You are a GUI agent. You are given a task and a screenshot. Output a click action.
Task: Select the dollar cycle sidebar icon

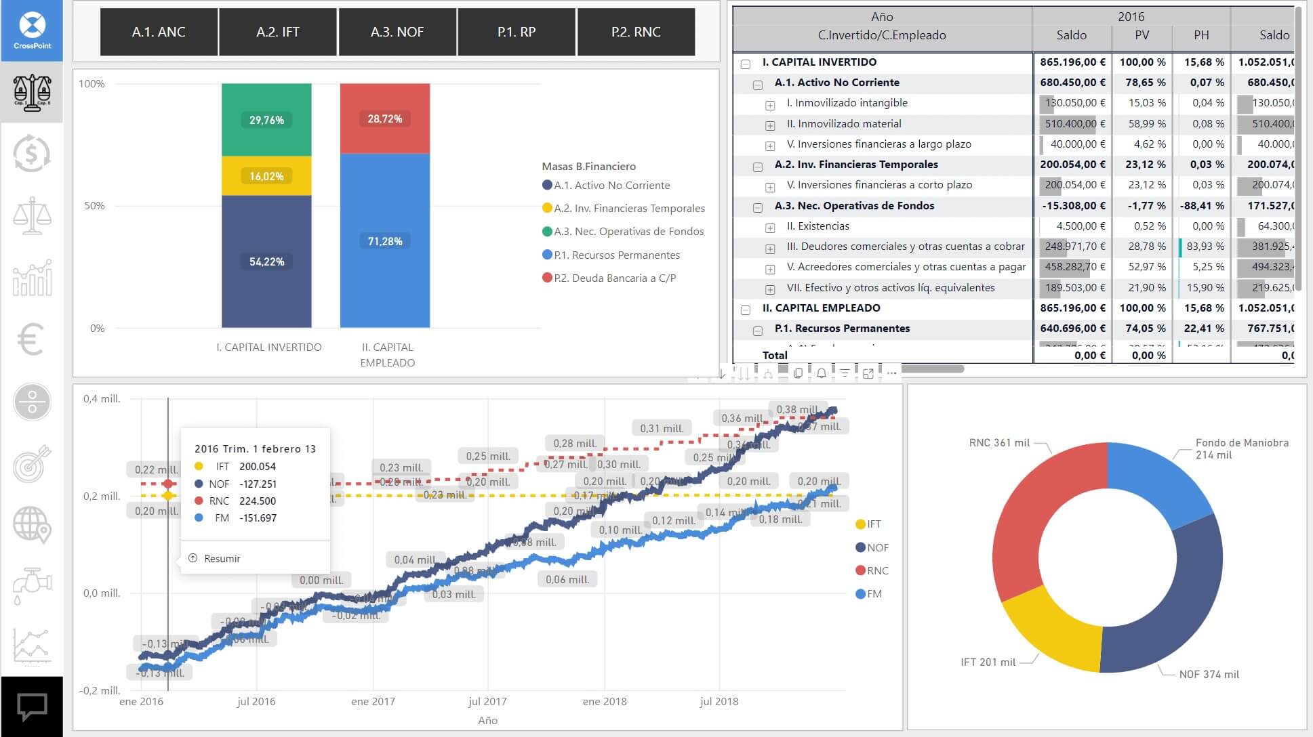32,154
